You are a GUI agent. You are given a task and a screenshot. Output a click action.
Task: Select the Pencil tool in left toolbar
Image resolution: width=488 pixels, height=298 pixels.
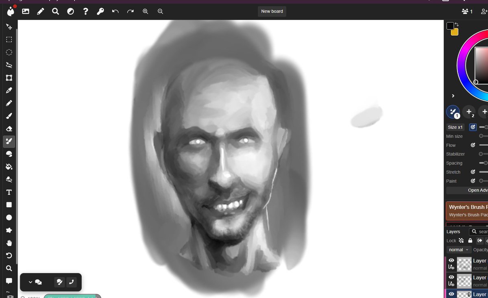click(9, 103)
